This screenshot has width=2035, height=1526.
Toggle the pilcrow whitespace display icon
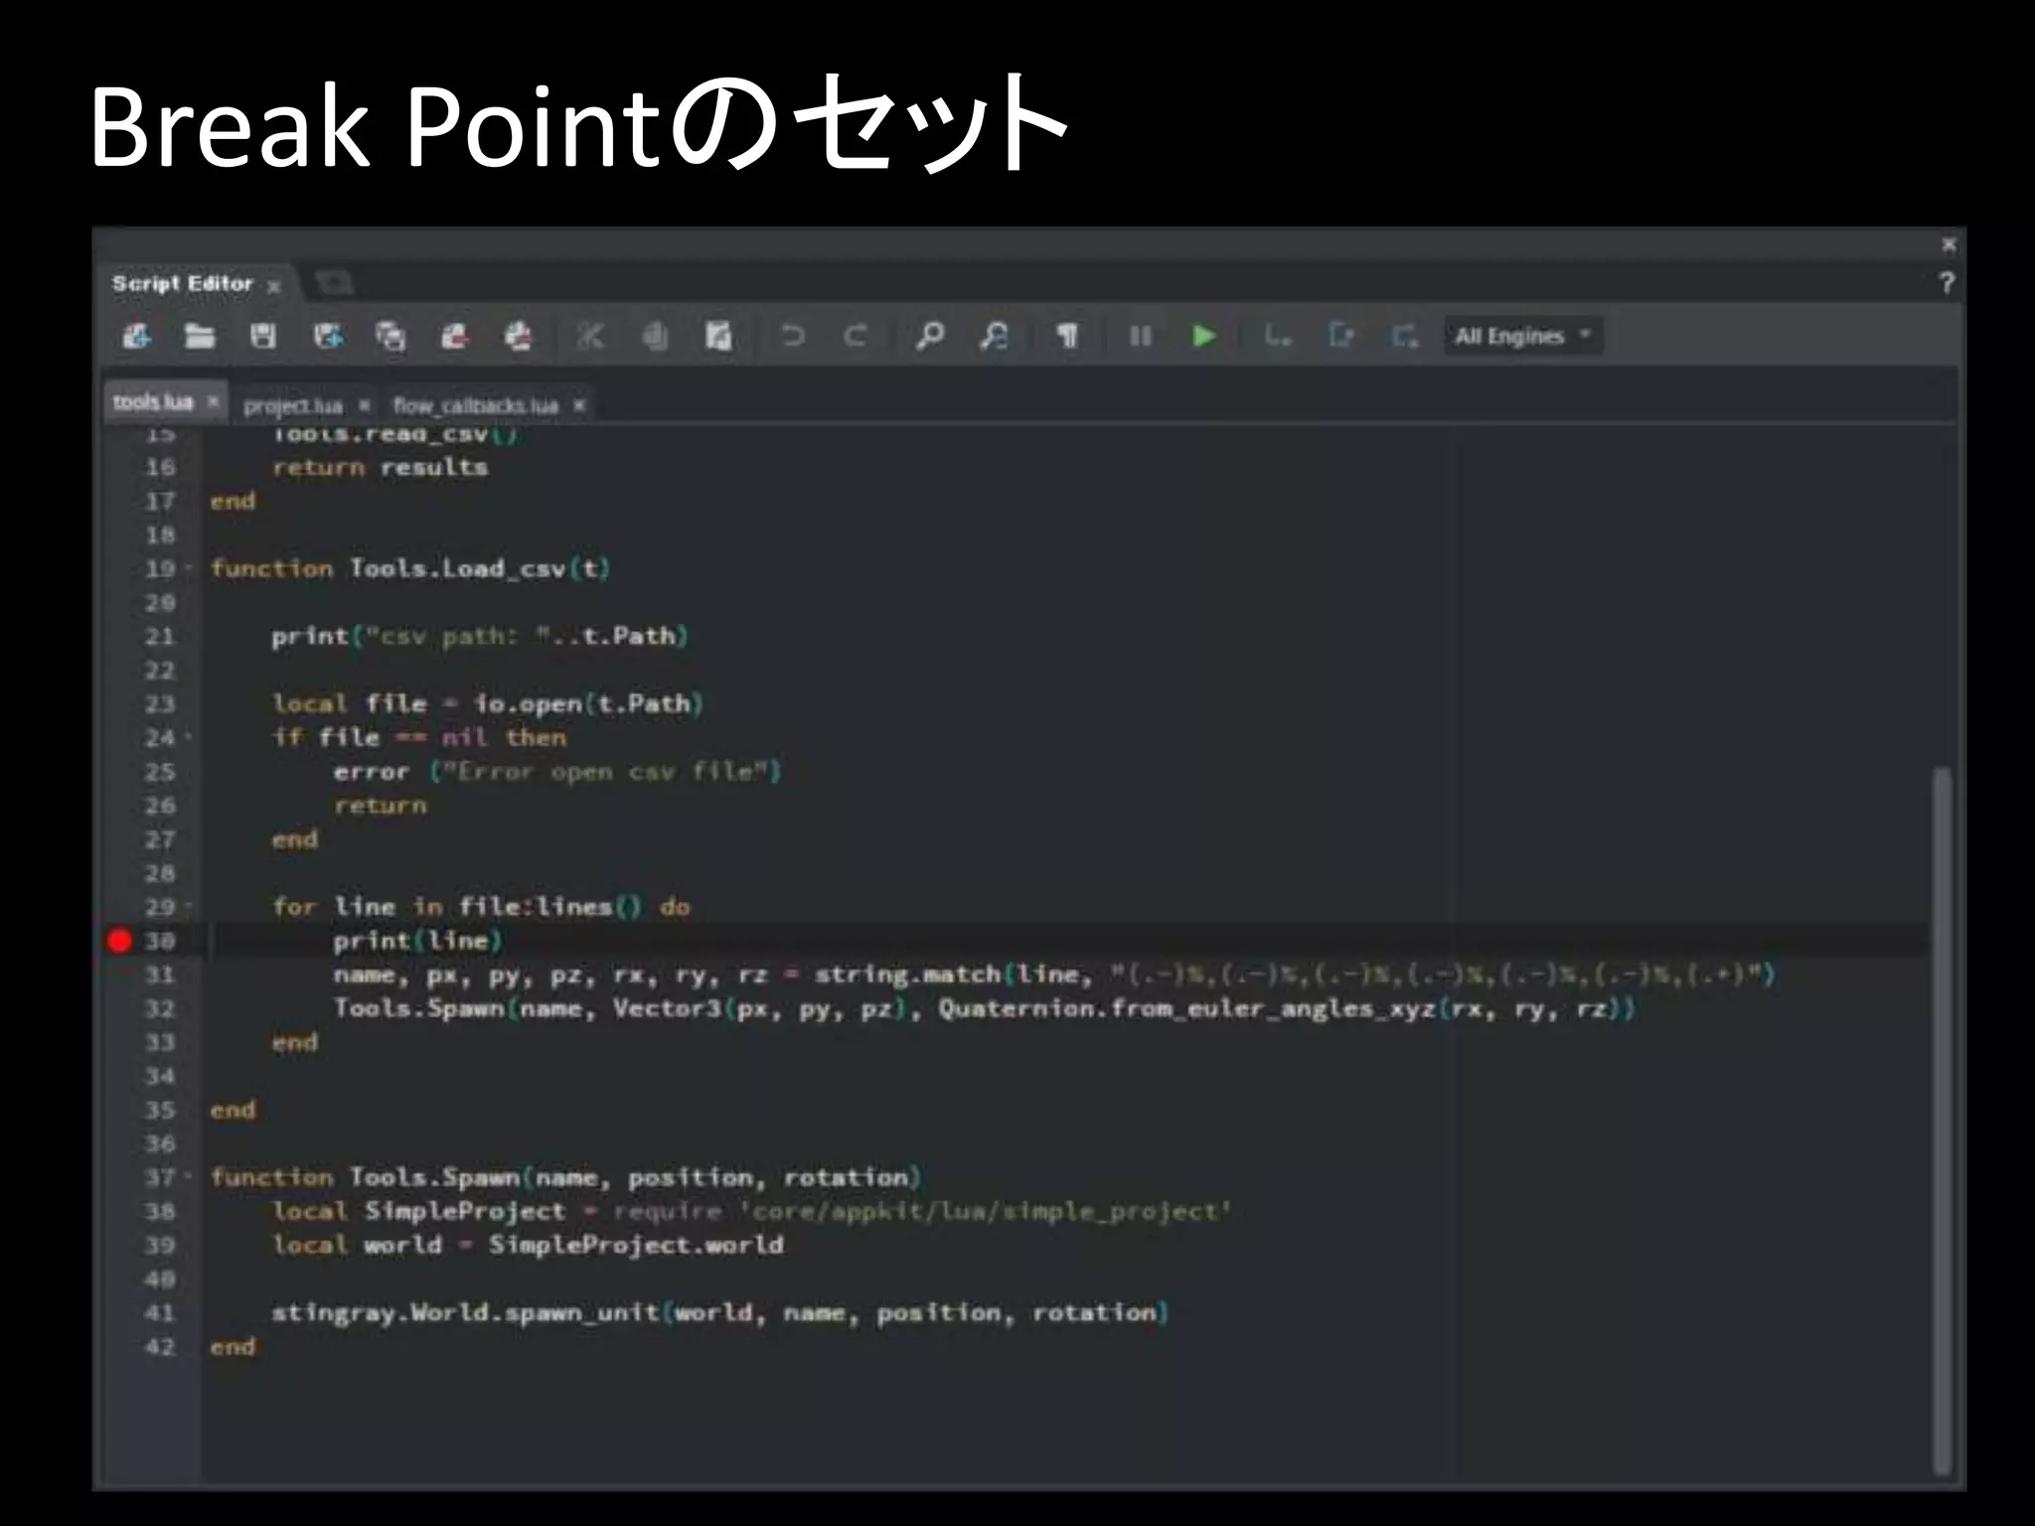(x=1067, y=336)
